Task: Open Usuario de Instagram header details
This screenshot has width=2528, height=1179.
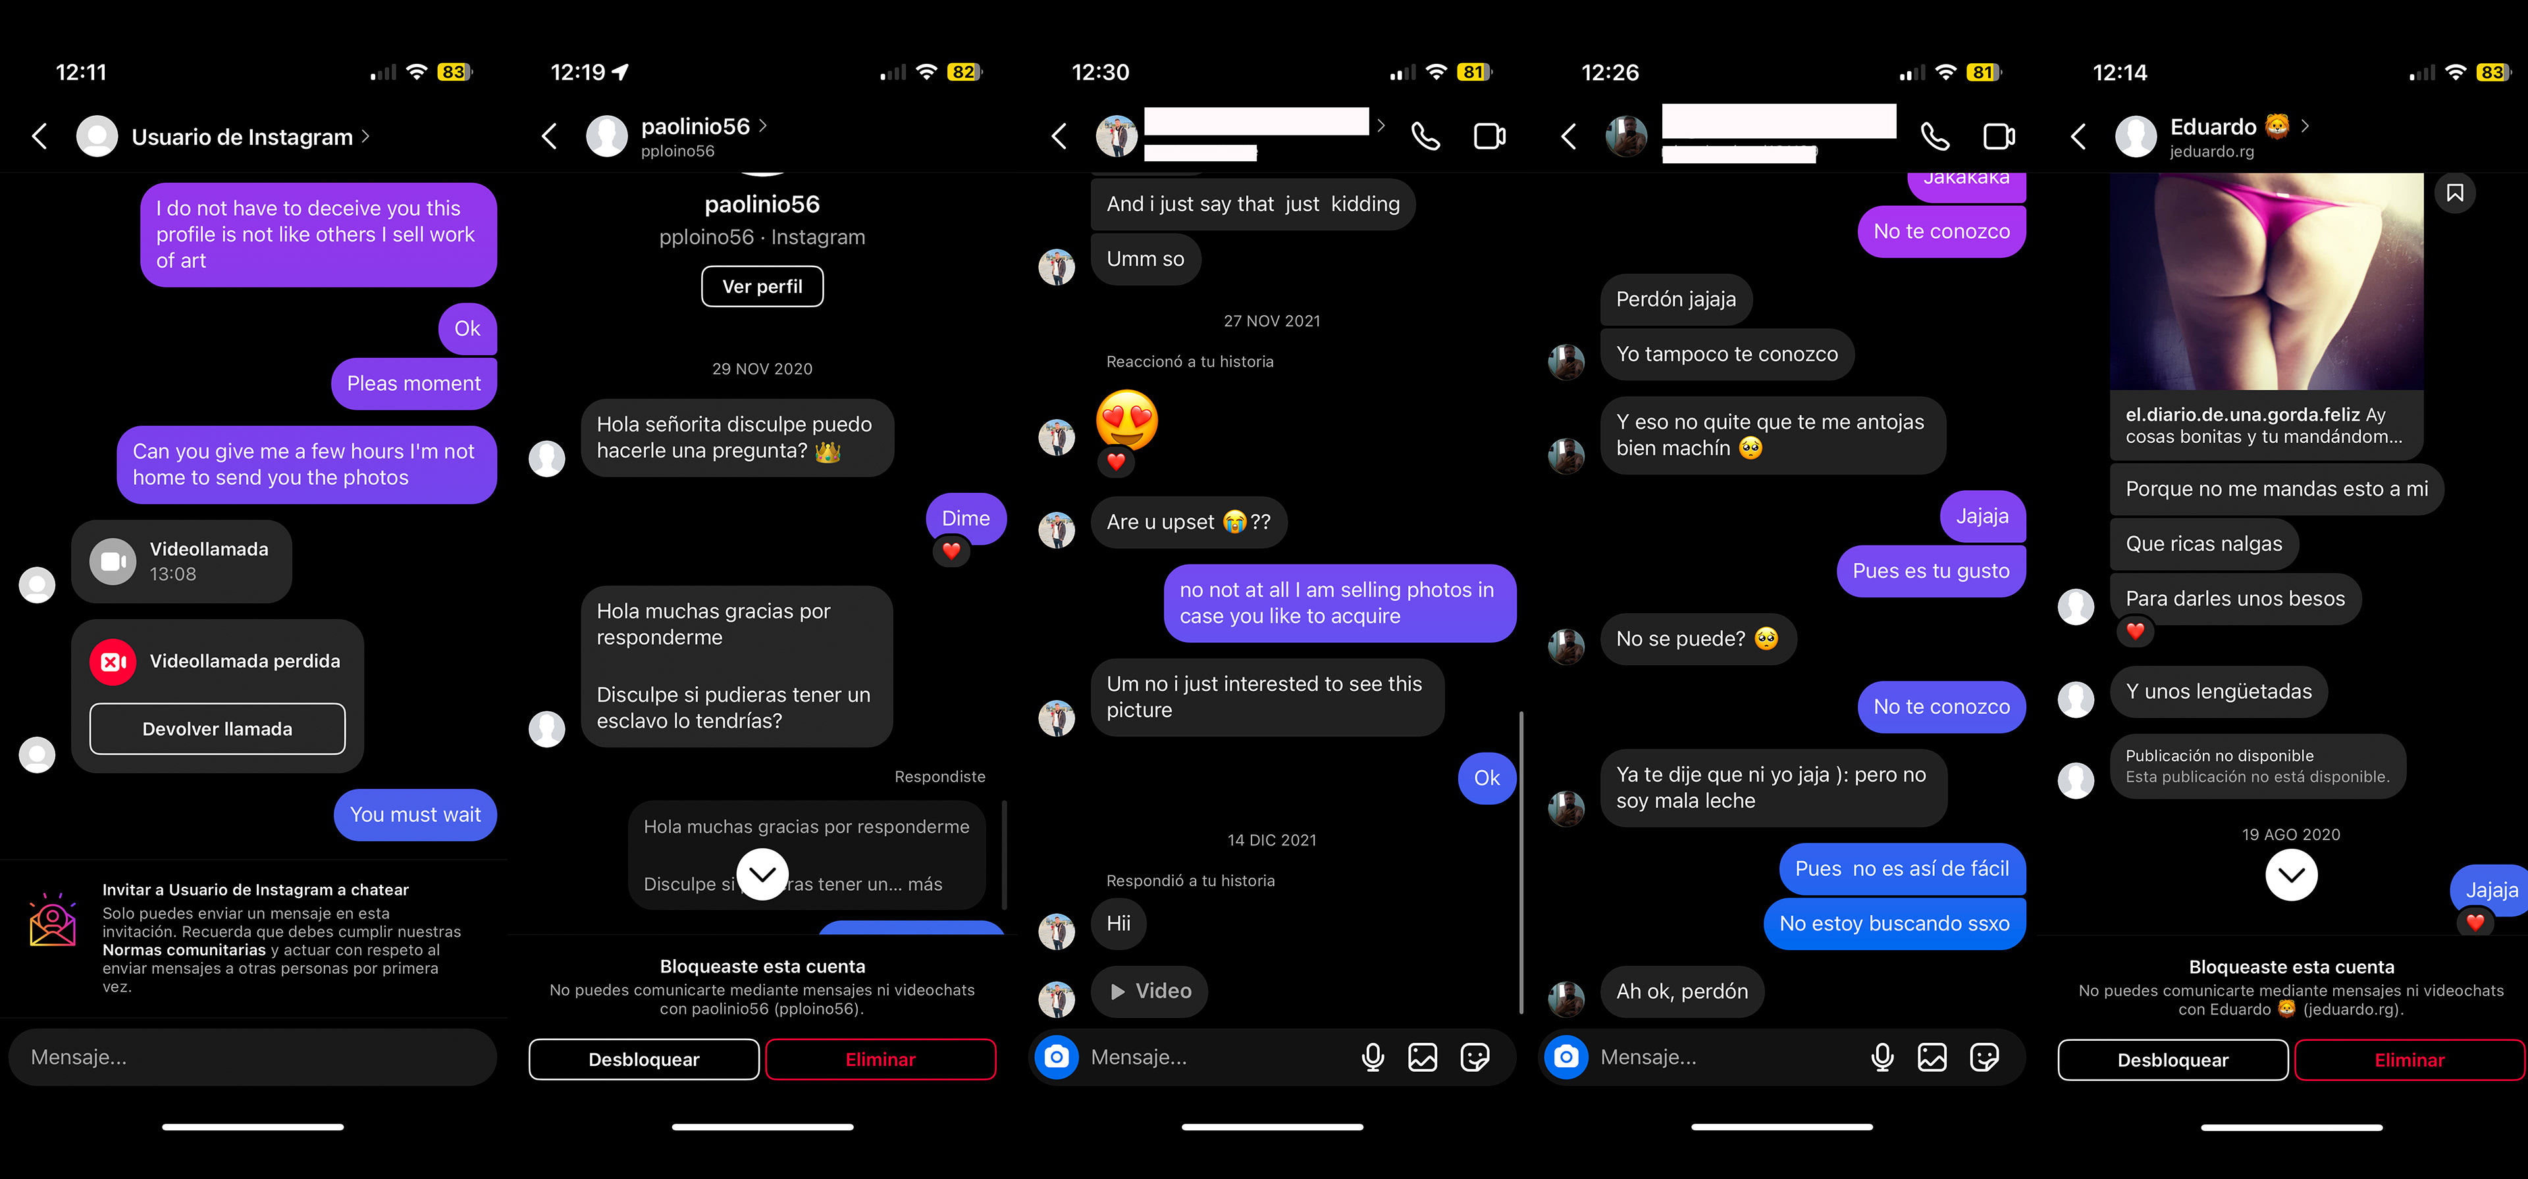Action: pyautogui.click(x=251, y=136)
